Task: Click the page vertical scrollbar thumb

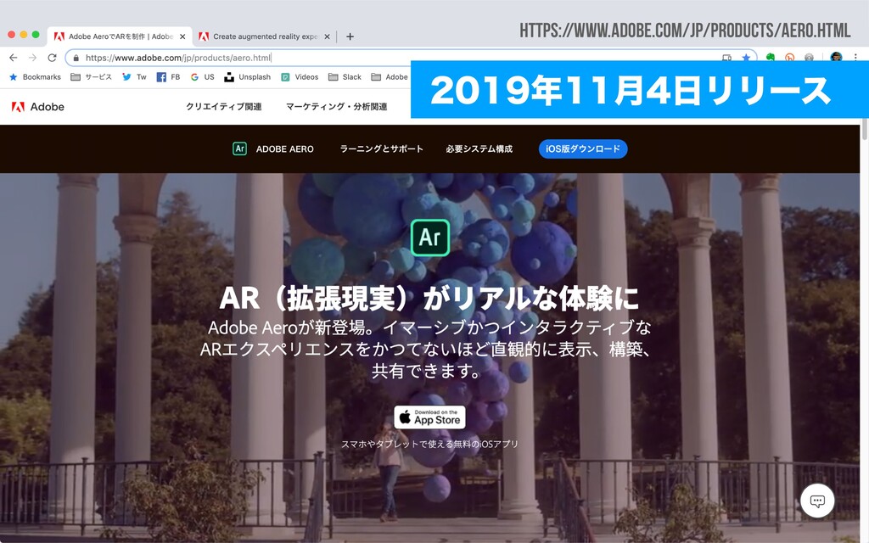Action: click(x=865, y=129)
